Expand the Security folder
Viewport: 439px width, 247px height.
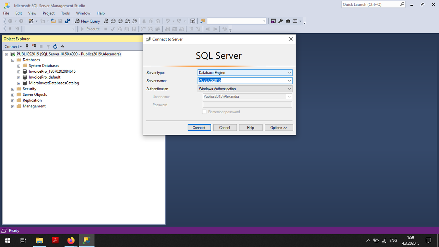coord(13,89)
